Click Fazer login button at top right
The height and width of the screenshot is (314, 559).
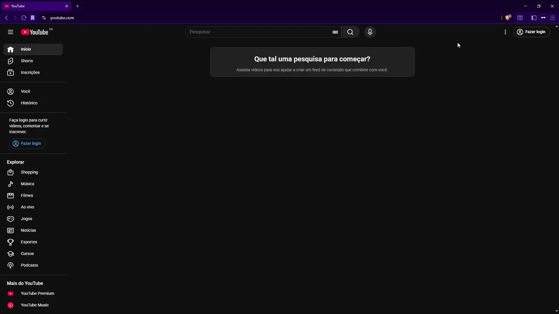tap(531, 32)
